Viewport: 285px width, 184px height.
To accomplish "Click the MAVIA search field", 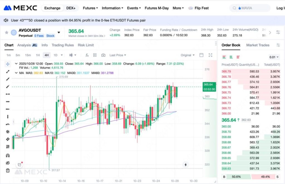I will 250,8.
